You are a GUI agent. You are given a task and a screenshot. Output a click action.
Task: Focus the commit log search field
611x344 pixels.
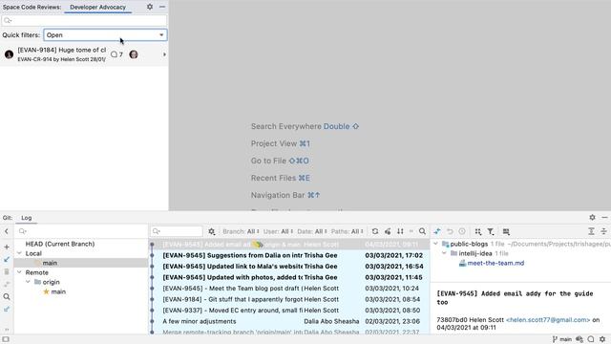pos(177,231)
